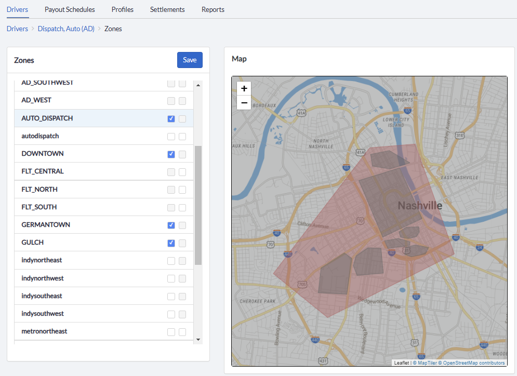Switch to the Reports tab

213,9
